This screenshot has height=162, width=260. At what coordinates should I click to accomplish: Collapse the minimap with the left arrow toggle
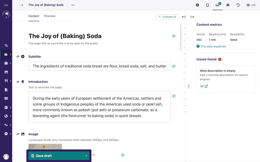click(183, 17)
